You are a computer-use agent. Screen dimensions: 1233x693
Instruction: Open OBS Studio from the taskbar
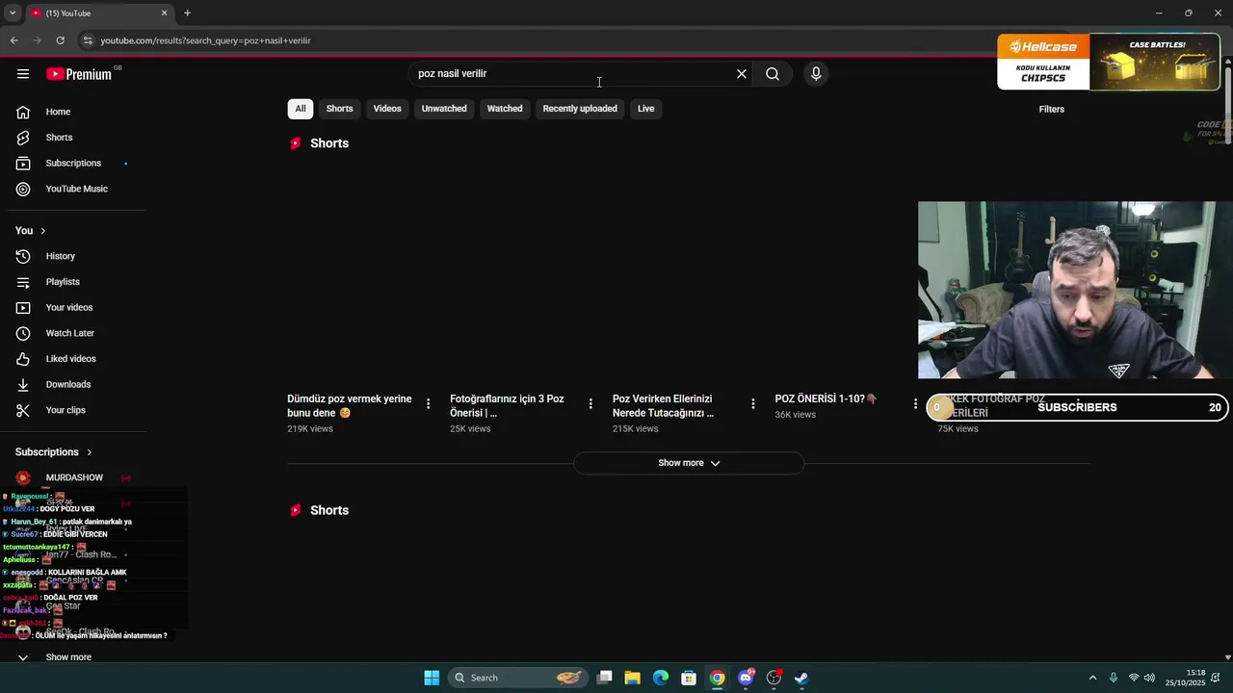click(774, 678)
